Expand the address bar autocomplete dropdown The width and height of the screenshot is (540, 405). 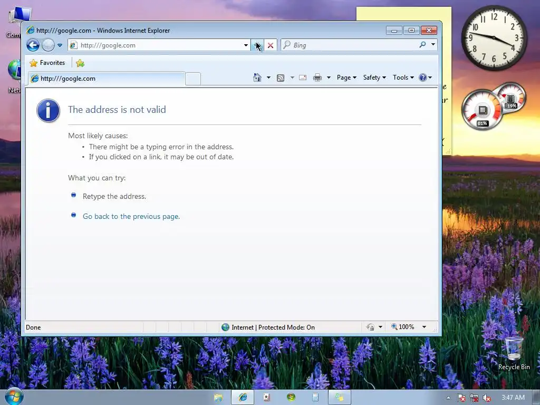246,45
